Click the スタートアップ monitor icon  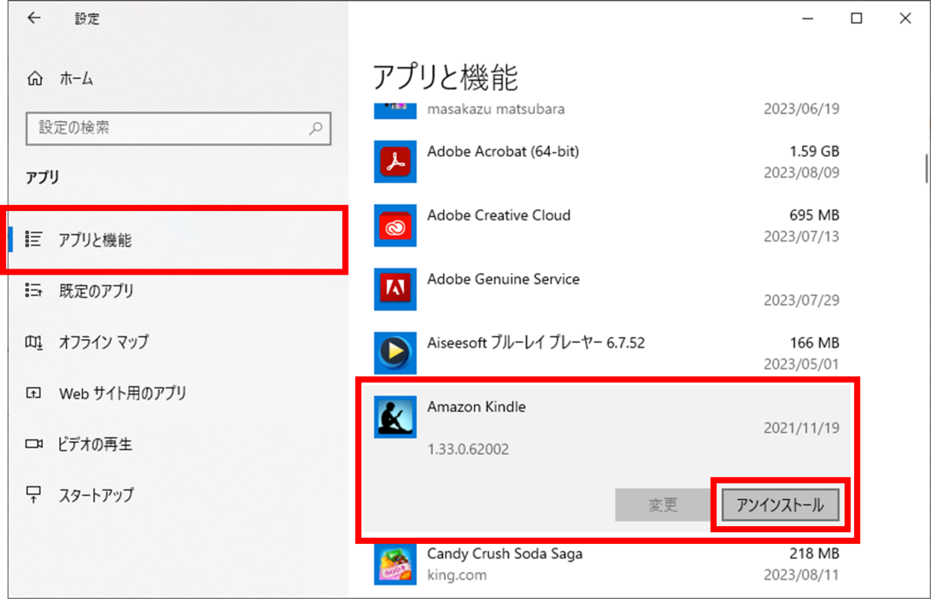point(33,494)
